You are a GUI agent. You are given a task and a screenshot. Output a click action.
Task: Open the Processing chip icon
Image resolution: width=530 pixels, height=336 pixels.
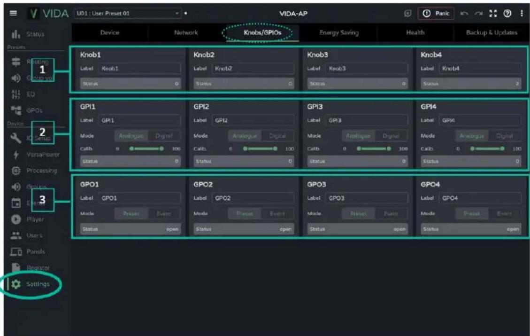15,171
